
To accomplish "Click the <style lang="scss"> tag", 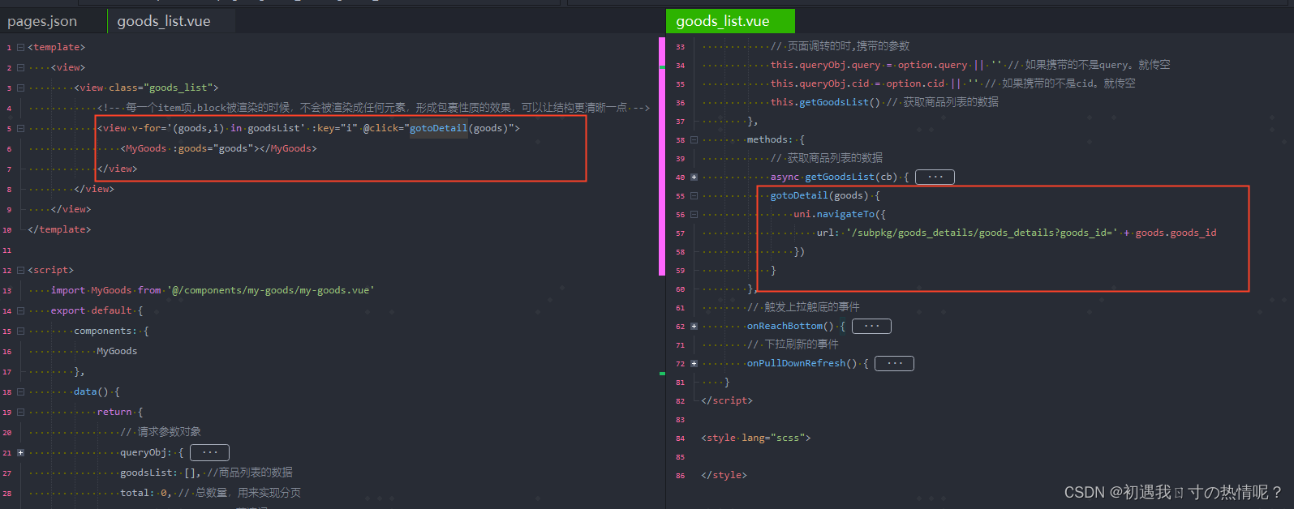I will coord(756,438).
